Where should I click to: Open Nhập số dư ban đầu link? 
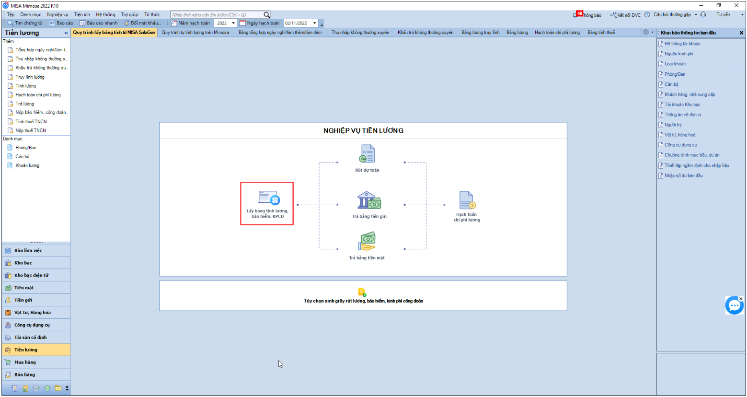[x=684, y=175]
